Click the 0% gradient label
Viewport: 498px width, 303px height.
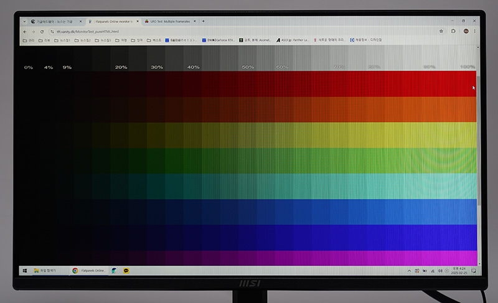(29, 68)
